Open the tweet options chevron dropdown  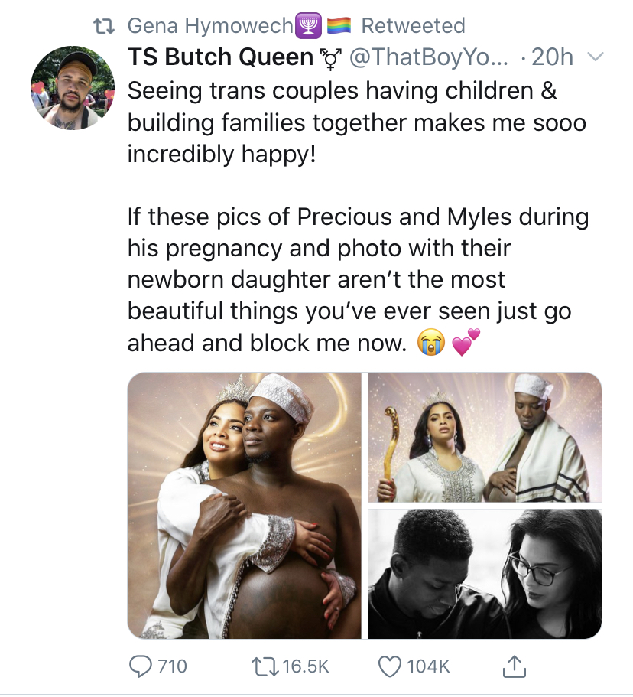coord(596,57)
